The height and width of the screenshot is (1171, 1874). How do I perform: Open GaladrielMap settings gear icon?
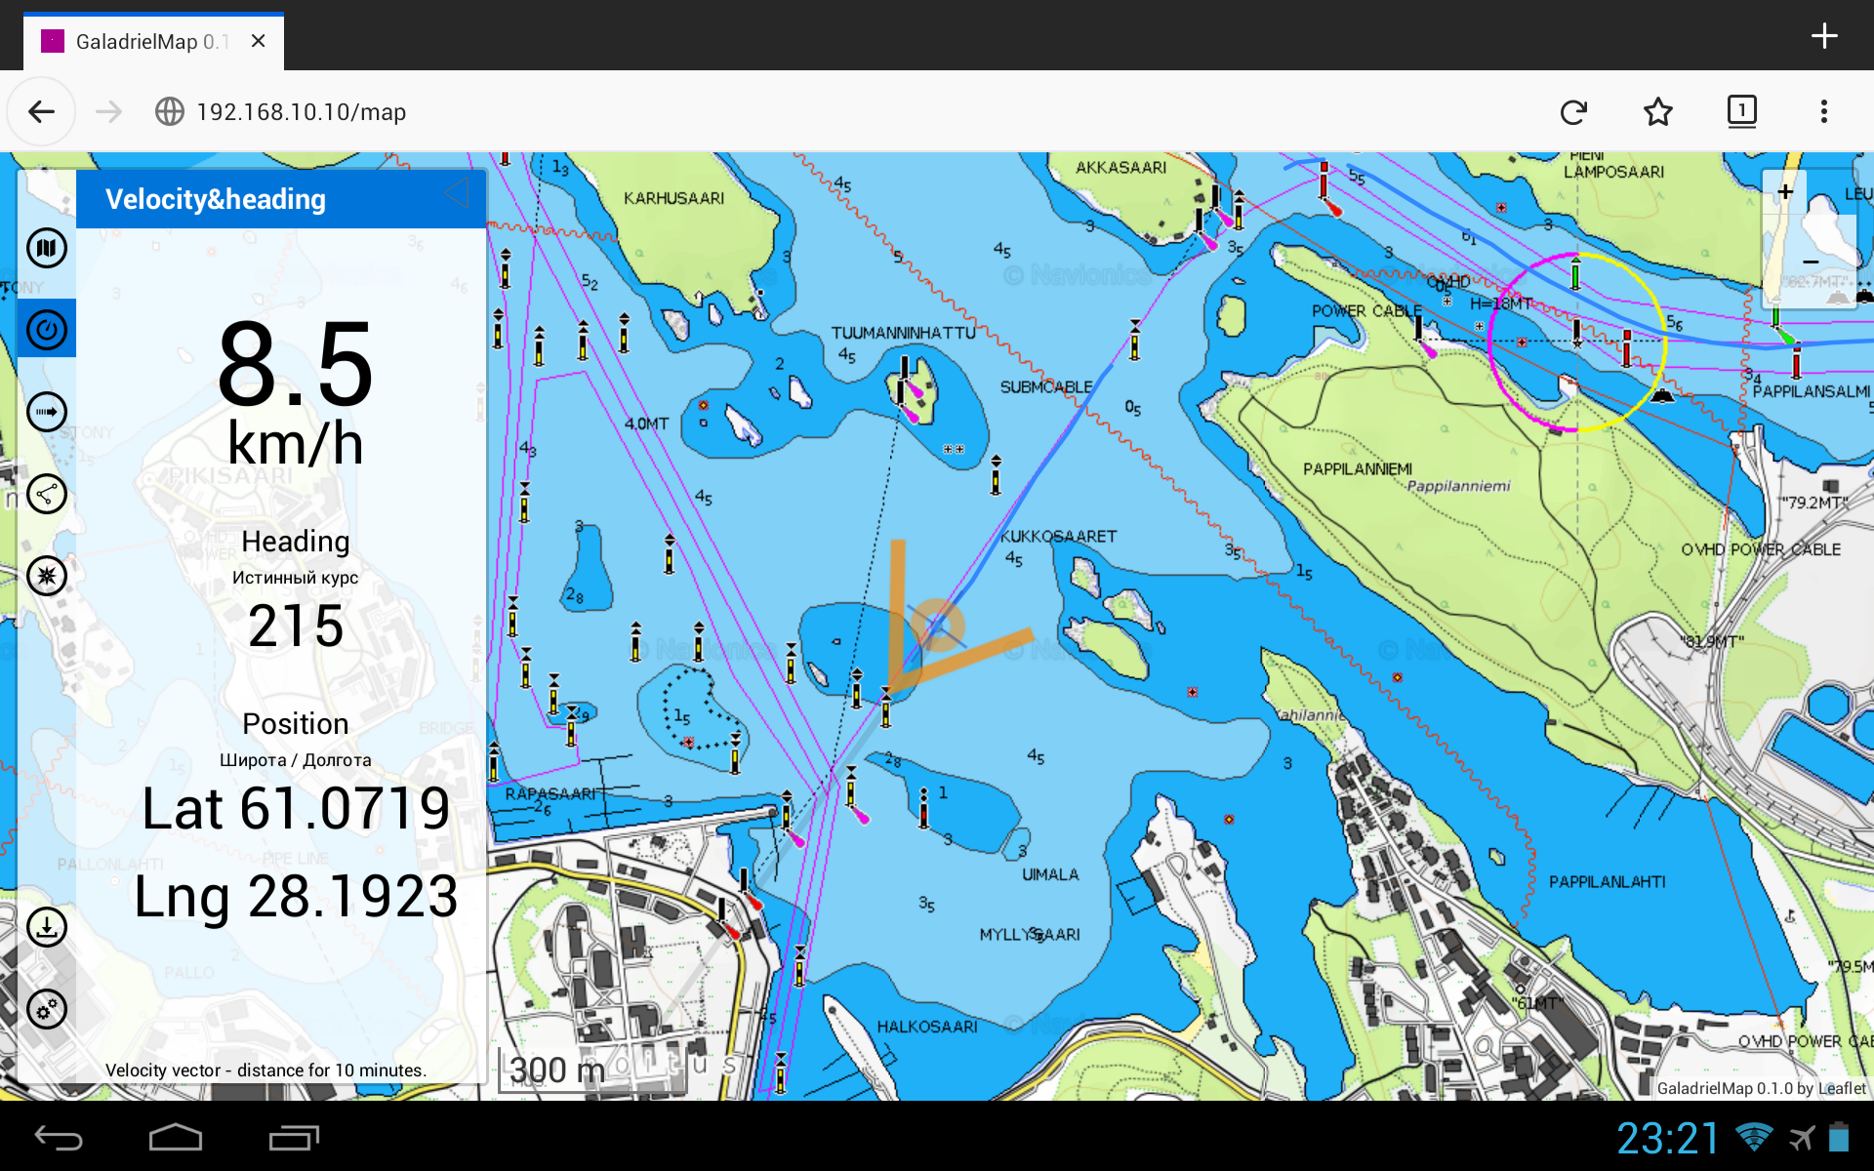tap(46, 1010)
